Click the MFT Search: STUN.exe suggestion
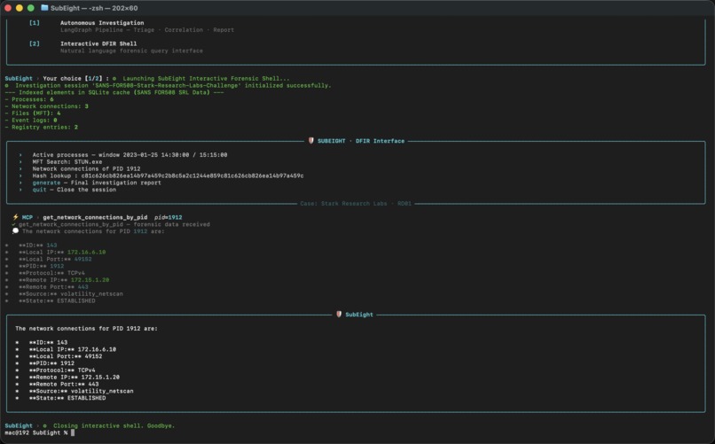The image size is (715, 444). (x=67, y=161)
